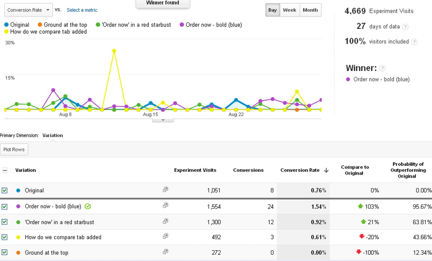Uncheck the 'Order now' red starbust checkbox
Viewport: 432px width, 261px height.
point(4,222)
